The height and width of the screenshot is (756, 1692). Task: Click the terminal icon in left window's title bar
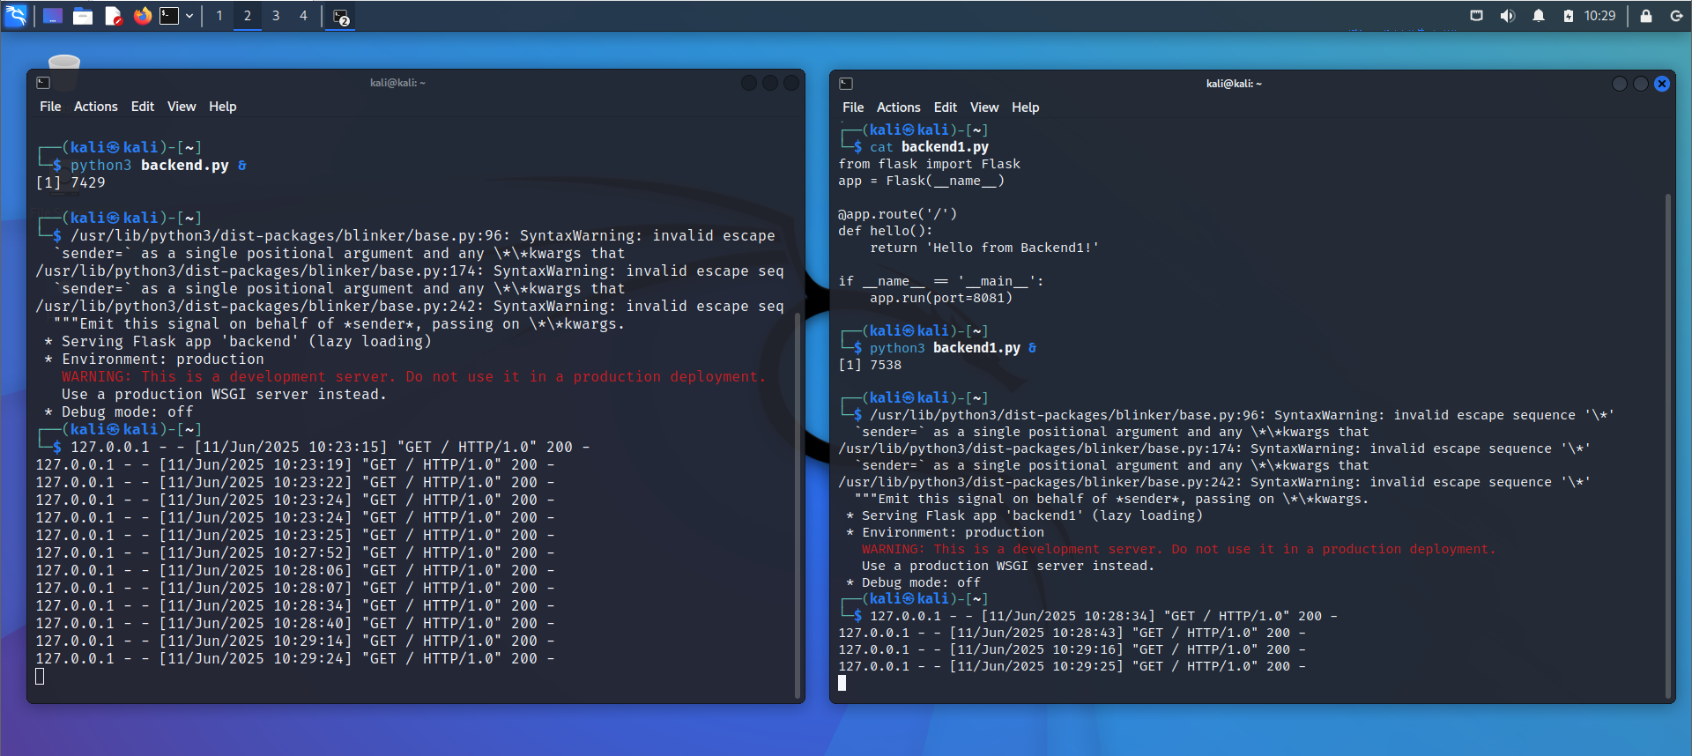43,83
